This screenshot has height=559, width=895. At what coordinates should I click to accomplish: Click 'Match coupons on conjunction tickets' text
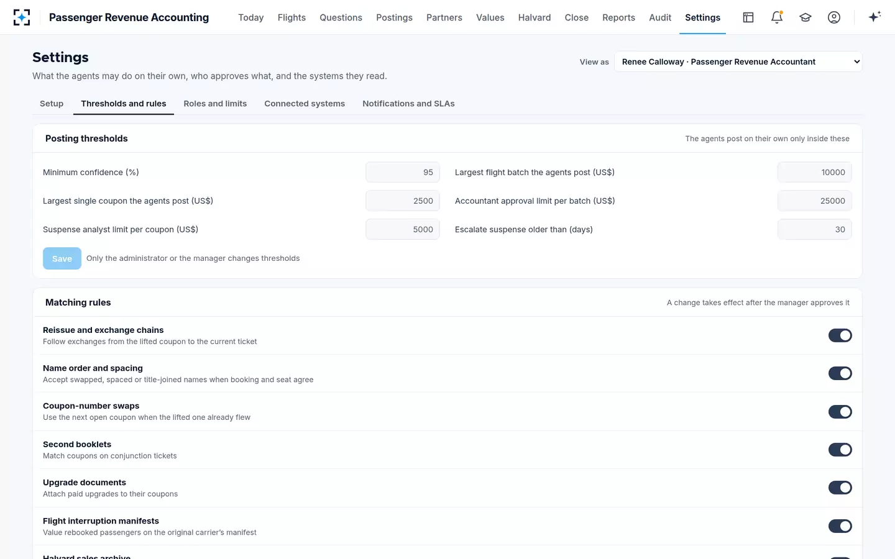(x=110, y=456)
